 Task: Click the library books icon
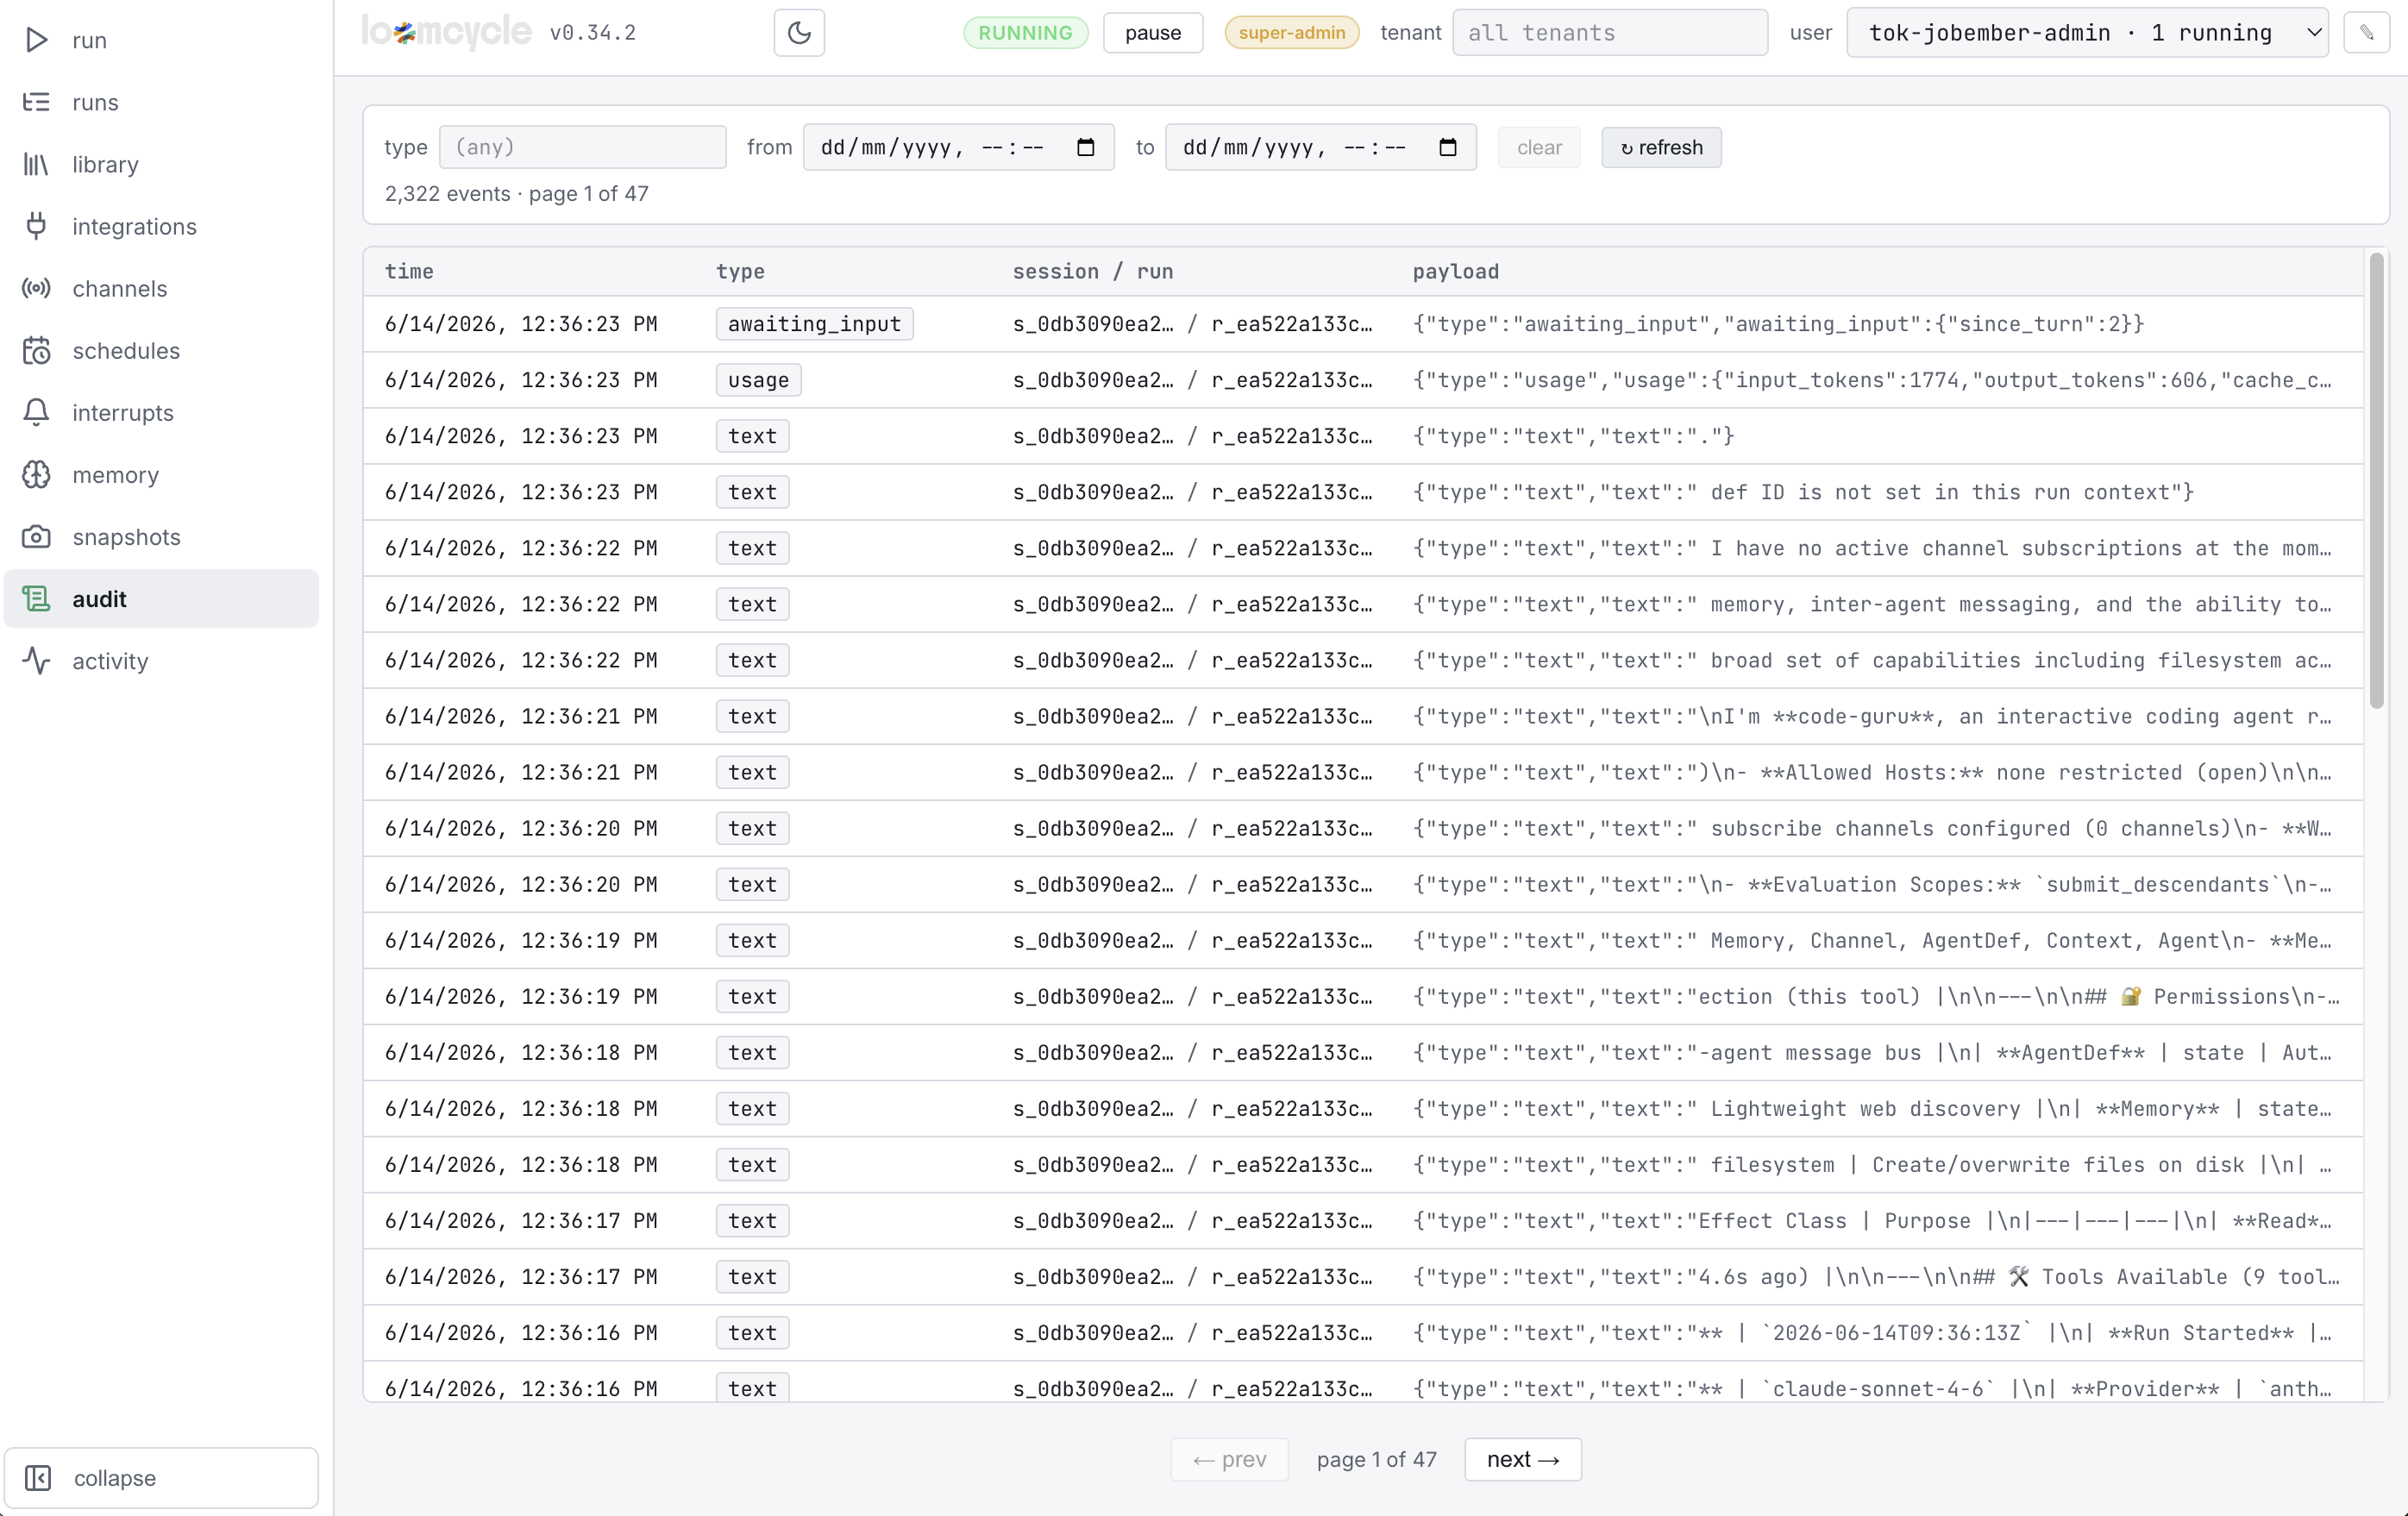37,164
